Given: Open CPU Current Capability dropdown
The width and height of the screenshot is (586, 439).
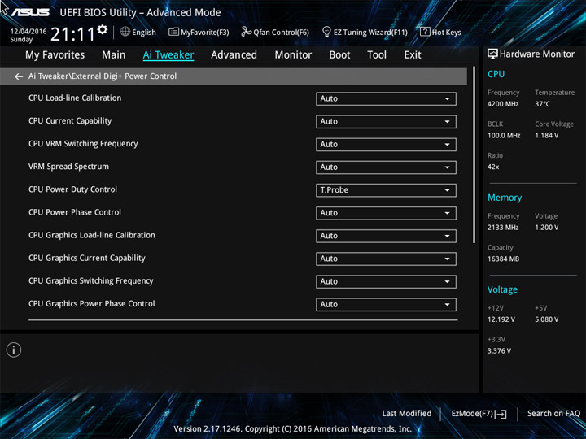Looking at the screenshot, I should (386, 122).
